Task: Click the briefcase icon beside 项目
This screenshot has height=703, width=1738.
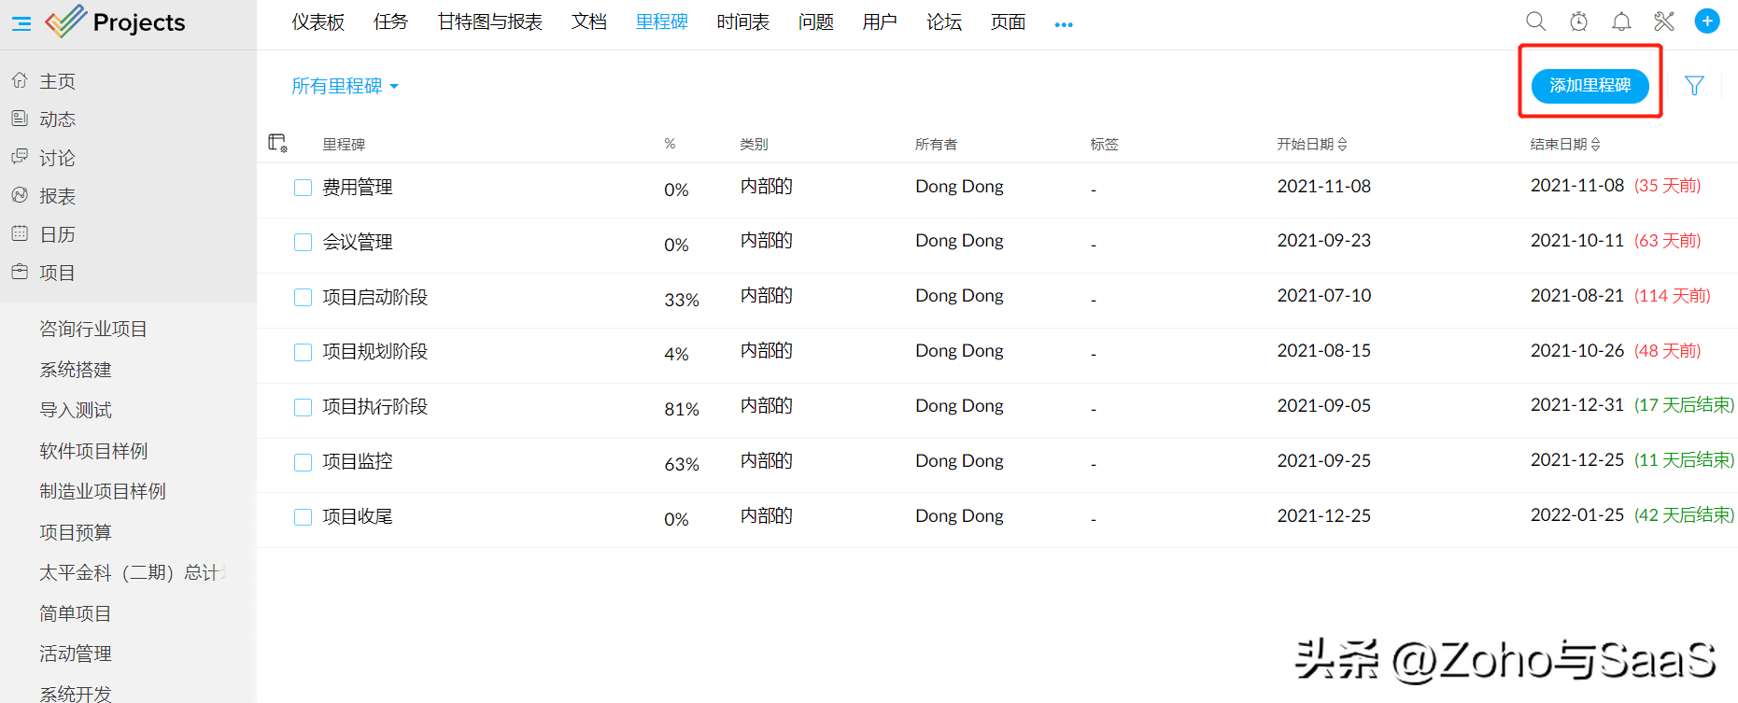Action: pyautogui.click(x=20, y=272)
